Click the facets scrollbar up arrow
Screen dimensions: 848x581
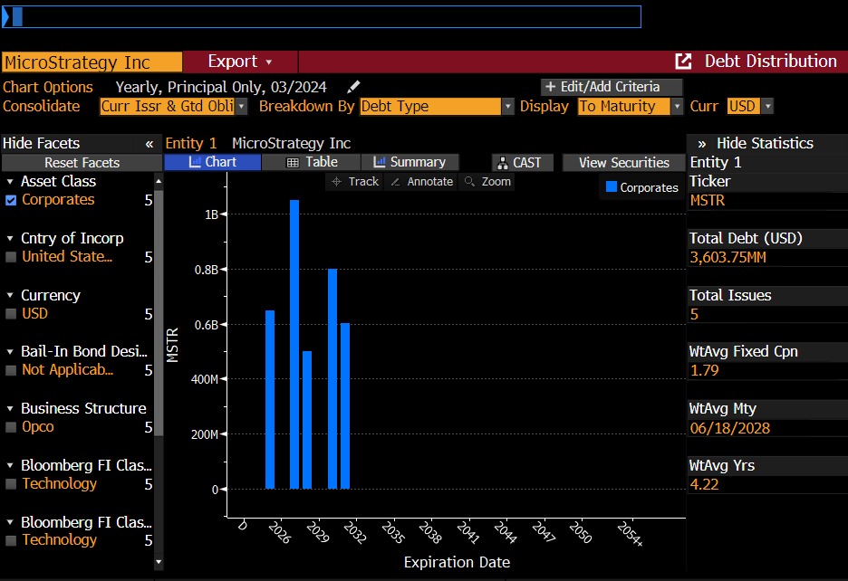[x=159, y=181]
